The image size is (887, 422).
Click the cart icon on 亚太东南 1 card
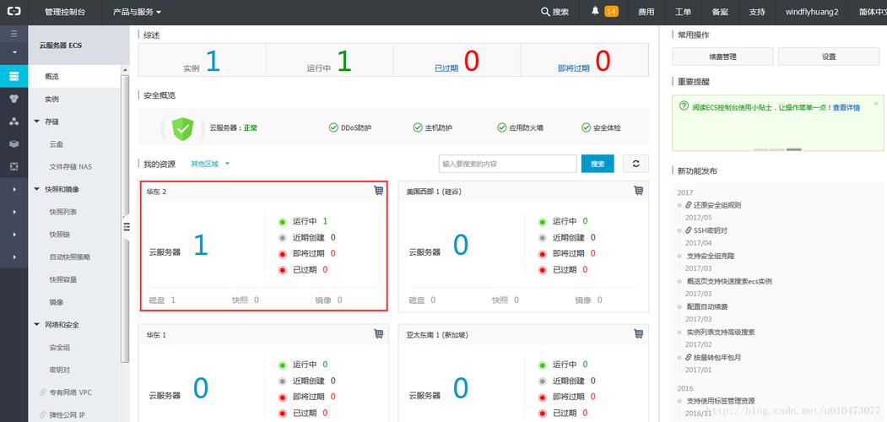tap(639, 333)
